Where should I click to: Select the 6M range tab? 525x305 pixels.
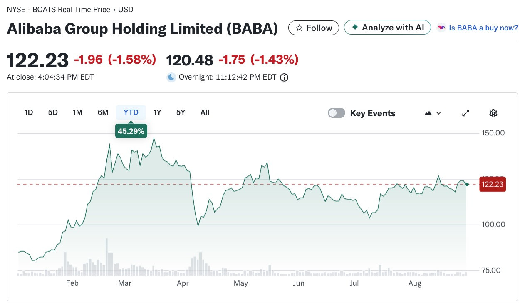[103, 112]
